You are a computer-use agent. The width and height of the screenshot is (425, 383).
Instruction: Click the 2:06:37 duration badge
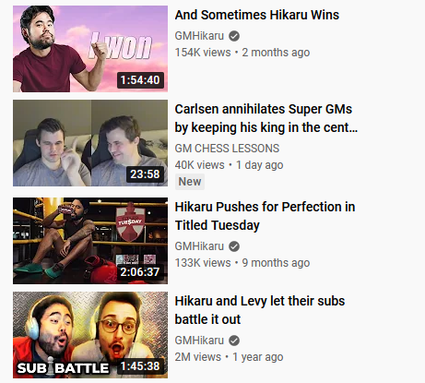coord(140,272)
